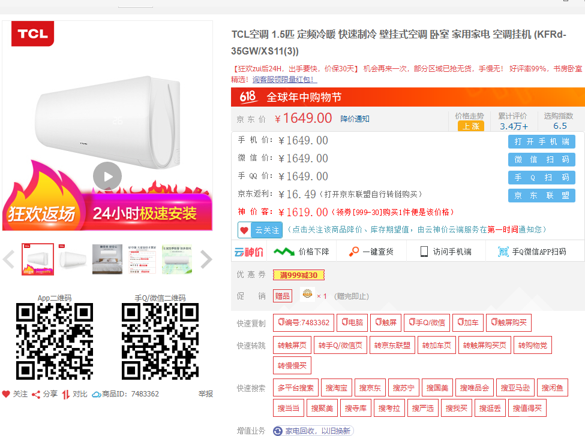Open 一键查货 stock check tab
This screenshot has height=436, width=585.
[371, 252]
